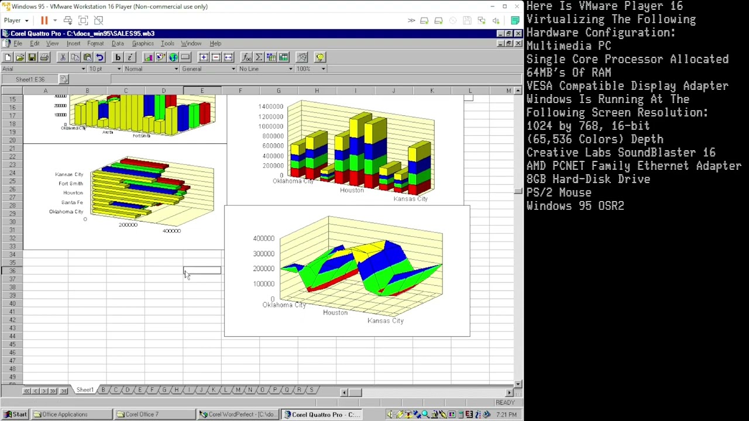Click the Cut scissors icon
The image size is (749, 421).
(63, 57)
